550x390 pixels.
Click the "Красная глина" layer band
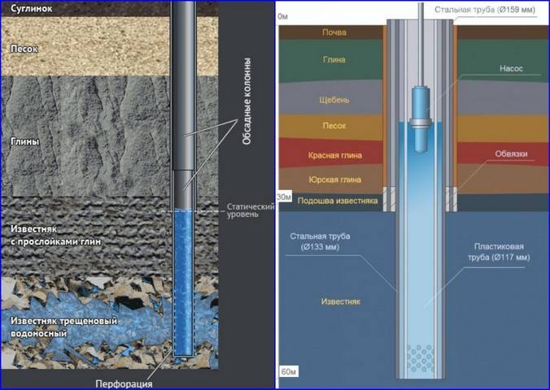click(334, 154)
